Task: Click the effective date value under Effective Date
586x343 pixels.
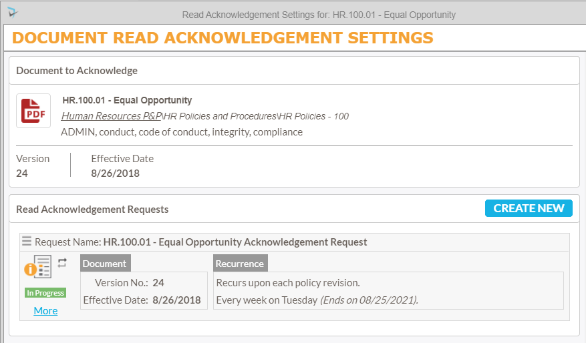Action: 116,174
